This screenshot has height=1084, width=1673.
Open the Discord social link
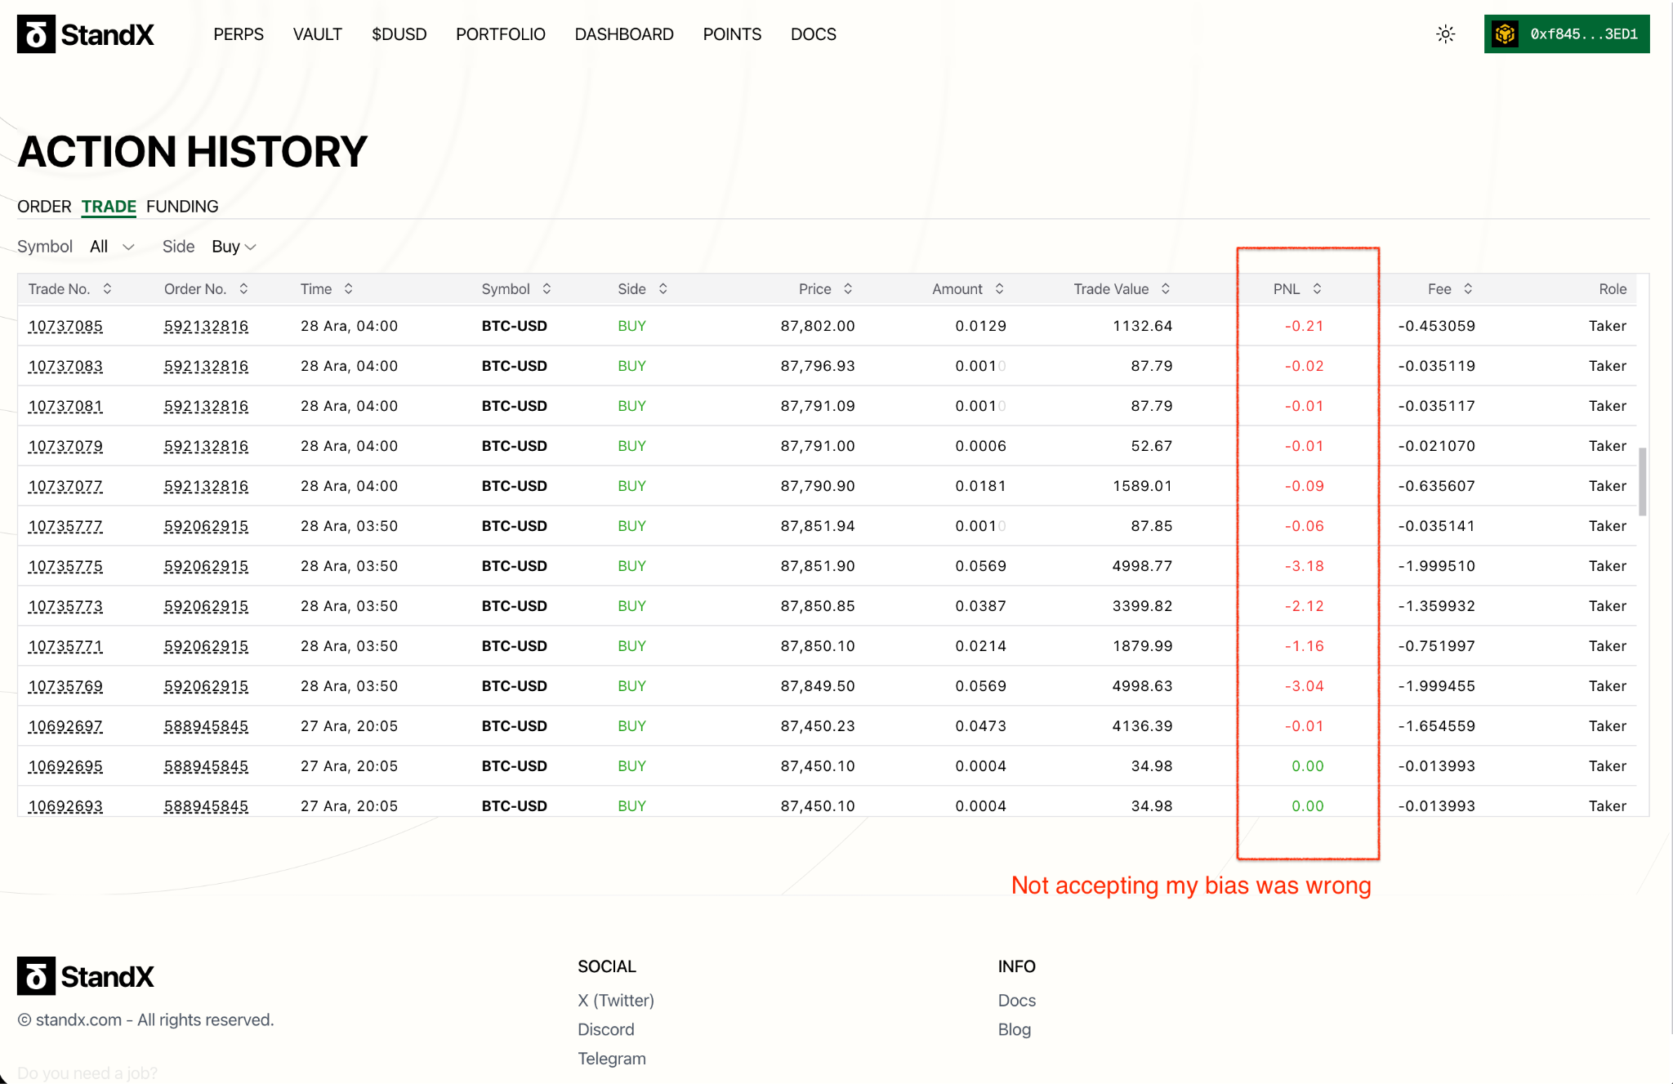605,1029
